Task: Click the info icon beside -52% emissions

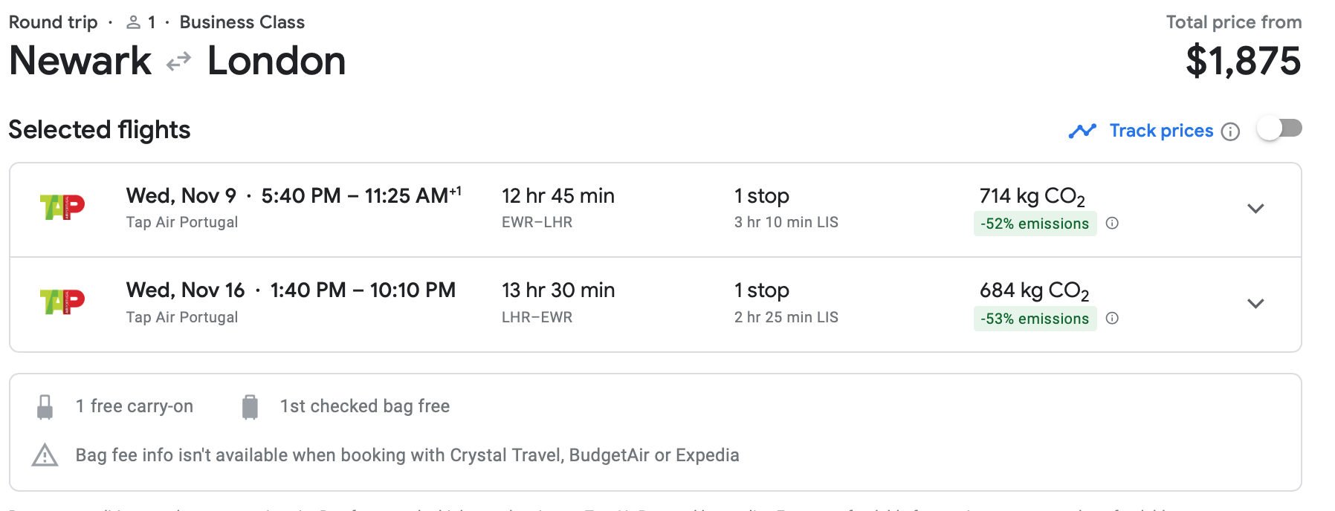Action: click(1112, 224)
